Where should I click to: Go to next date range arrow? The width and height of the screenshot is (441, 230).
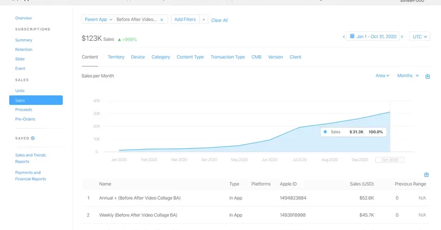pos(402,37)
